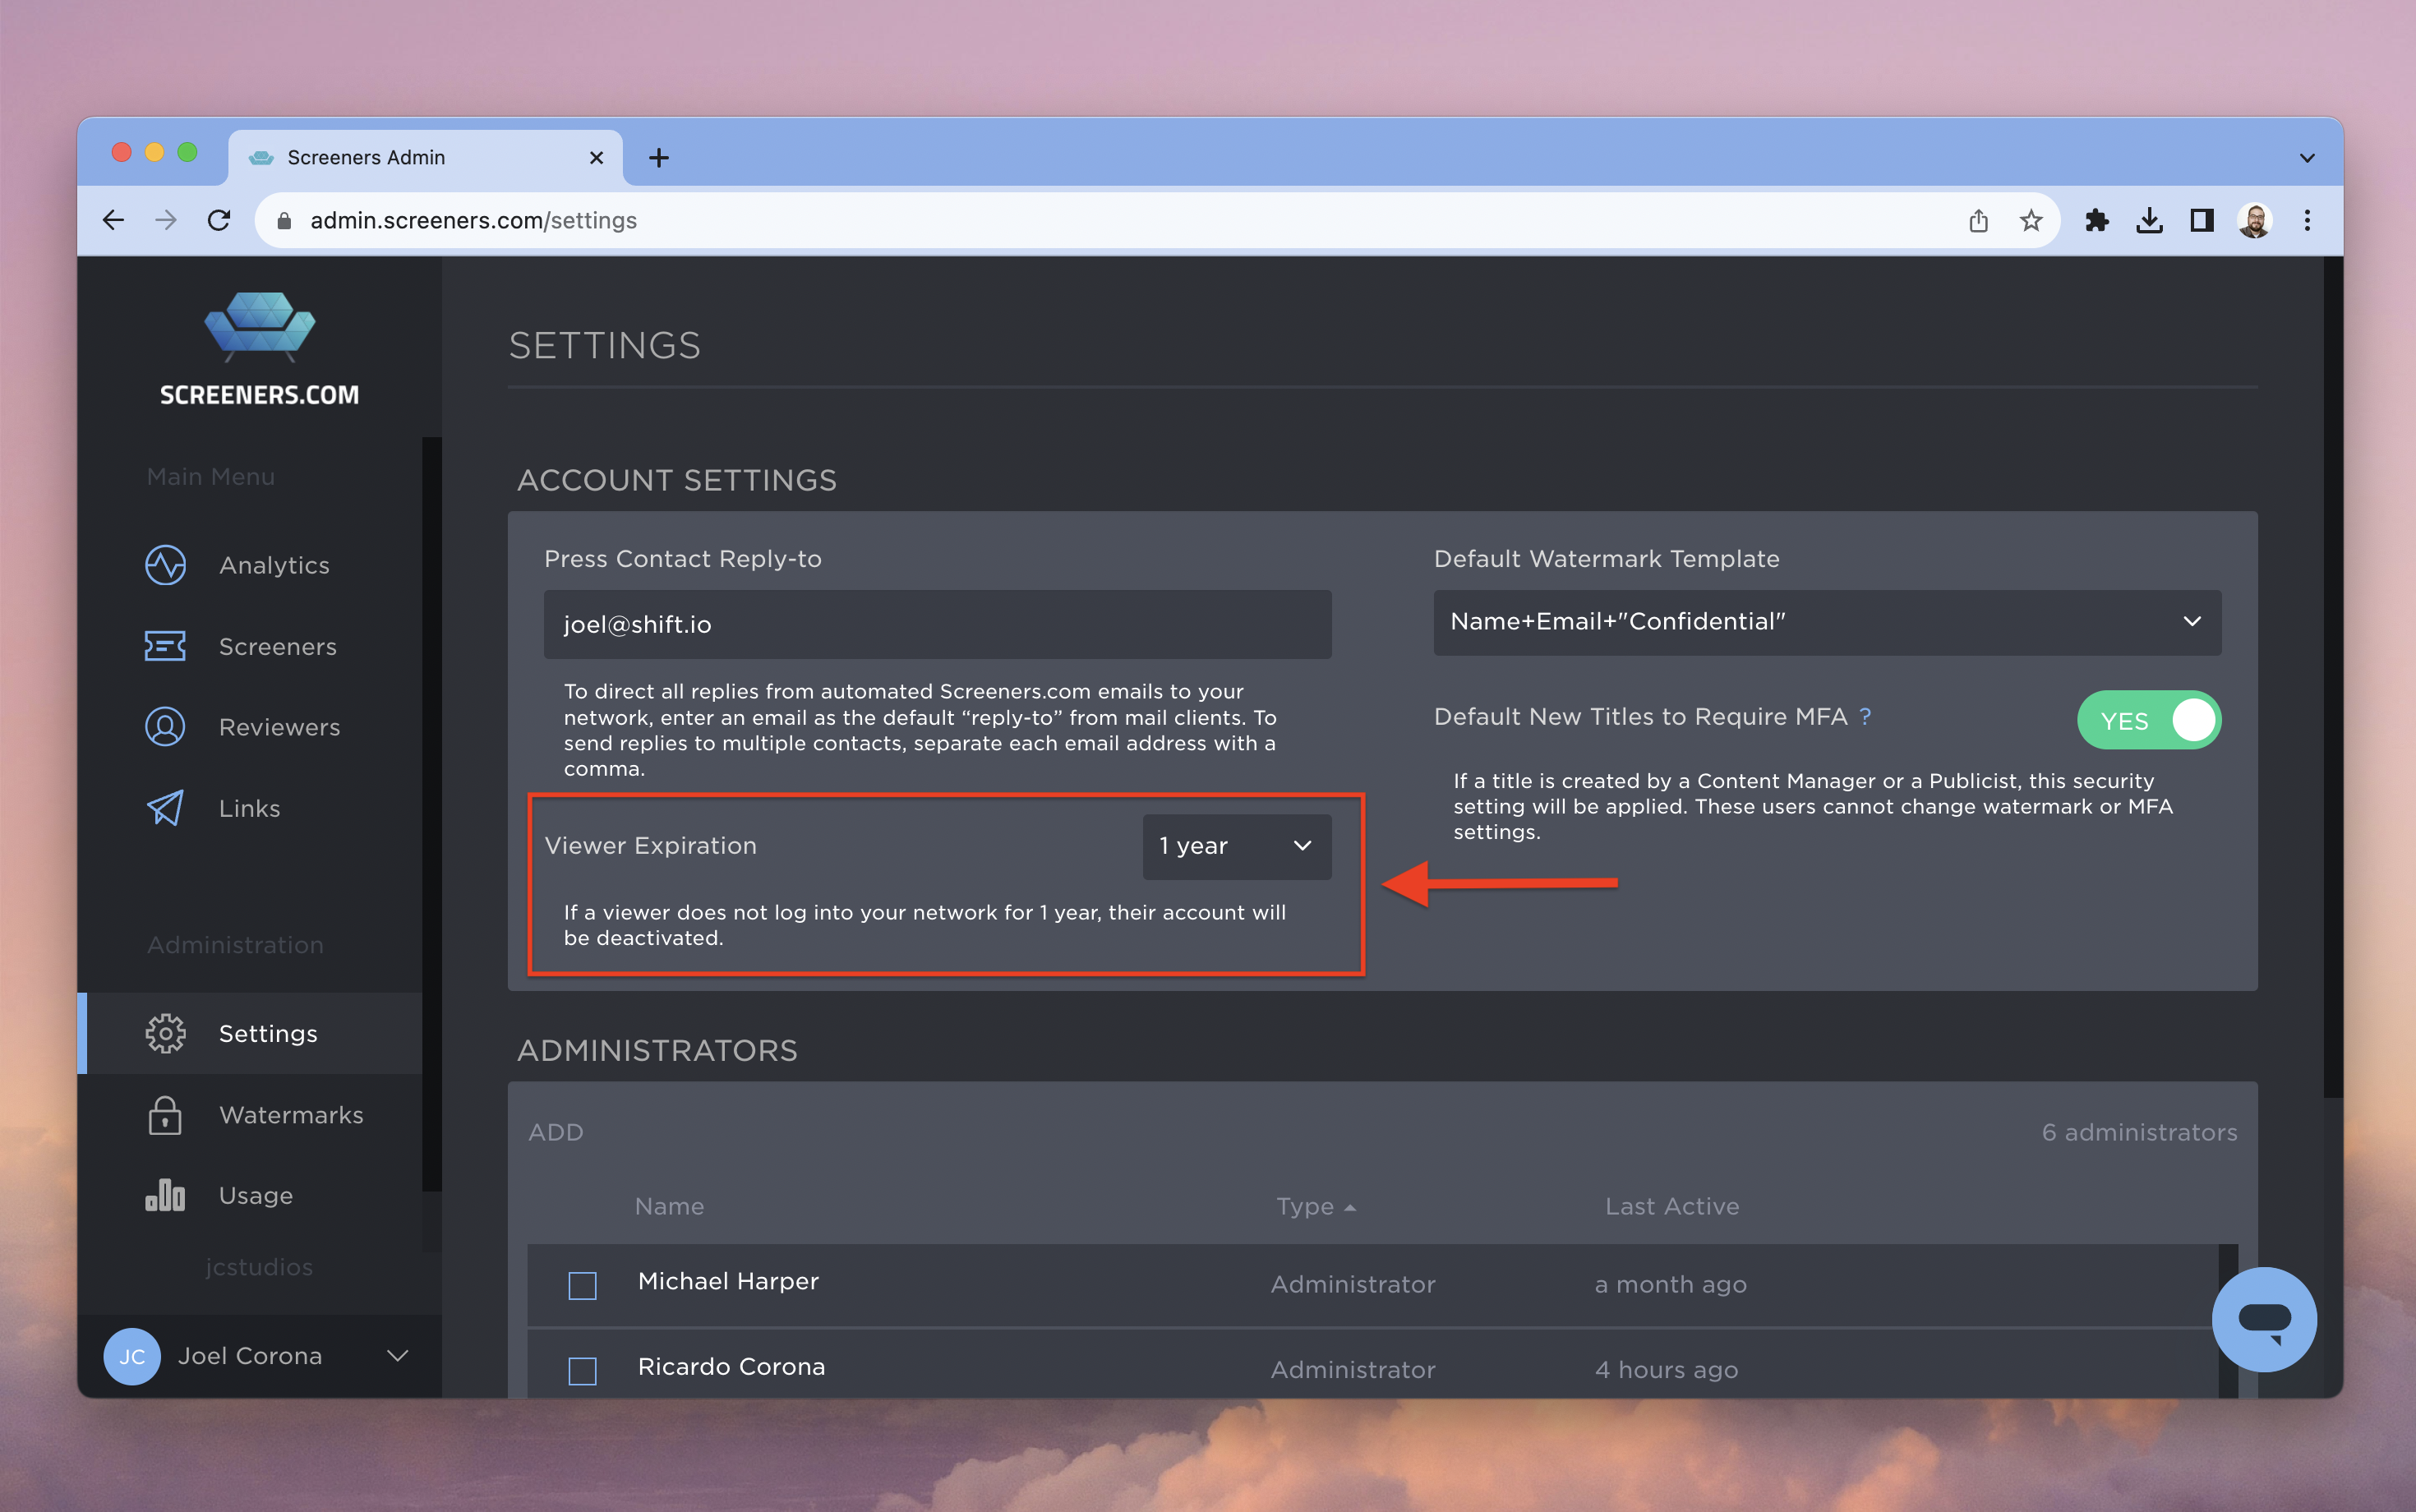
Task: Click the Screeners ticket icon
Action: 165,646
